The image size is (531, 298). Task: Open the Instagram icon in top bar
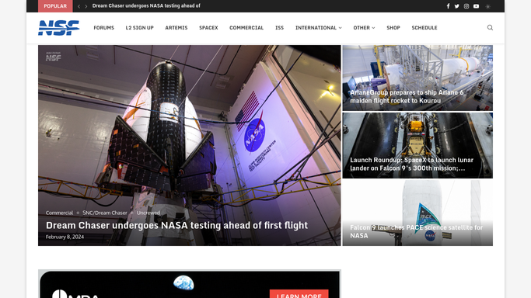(466, 6)
